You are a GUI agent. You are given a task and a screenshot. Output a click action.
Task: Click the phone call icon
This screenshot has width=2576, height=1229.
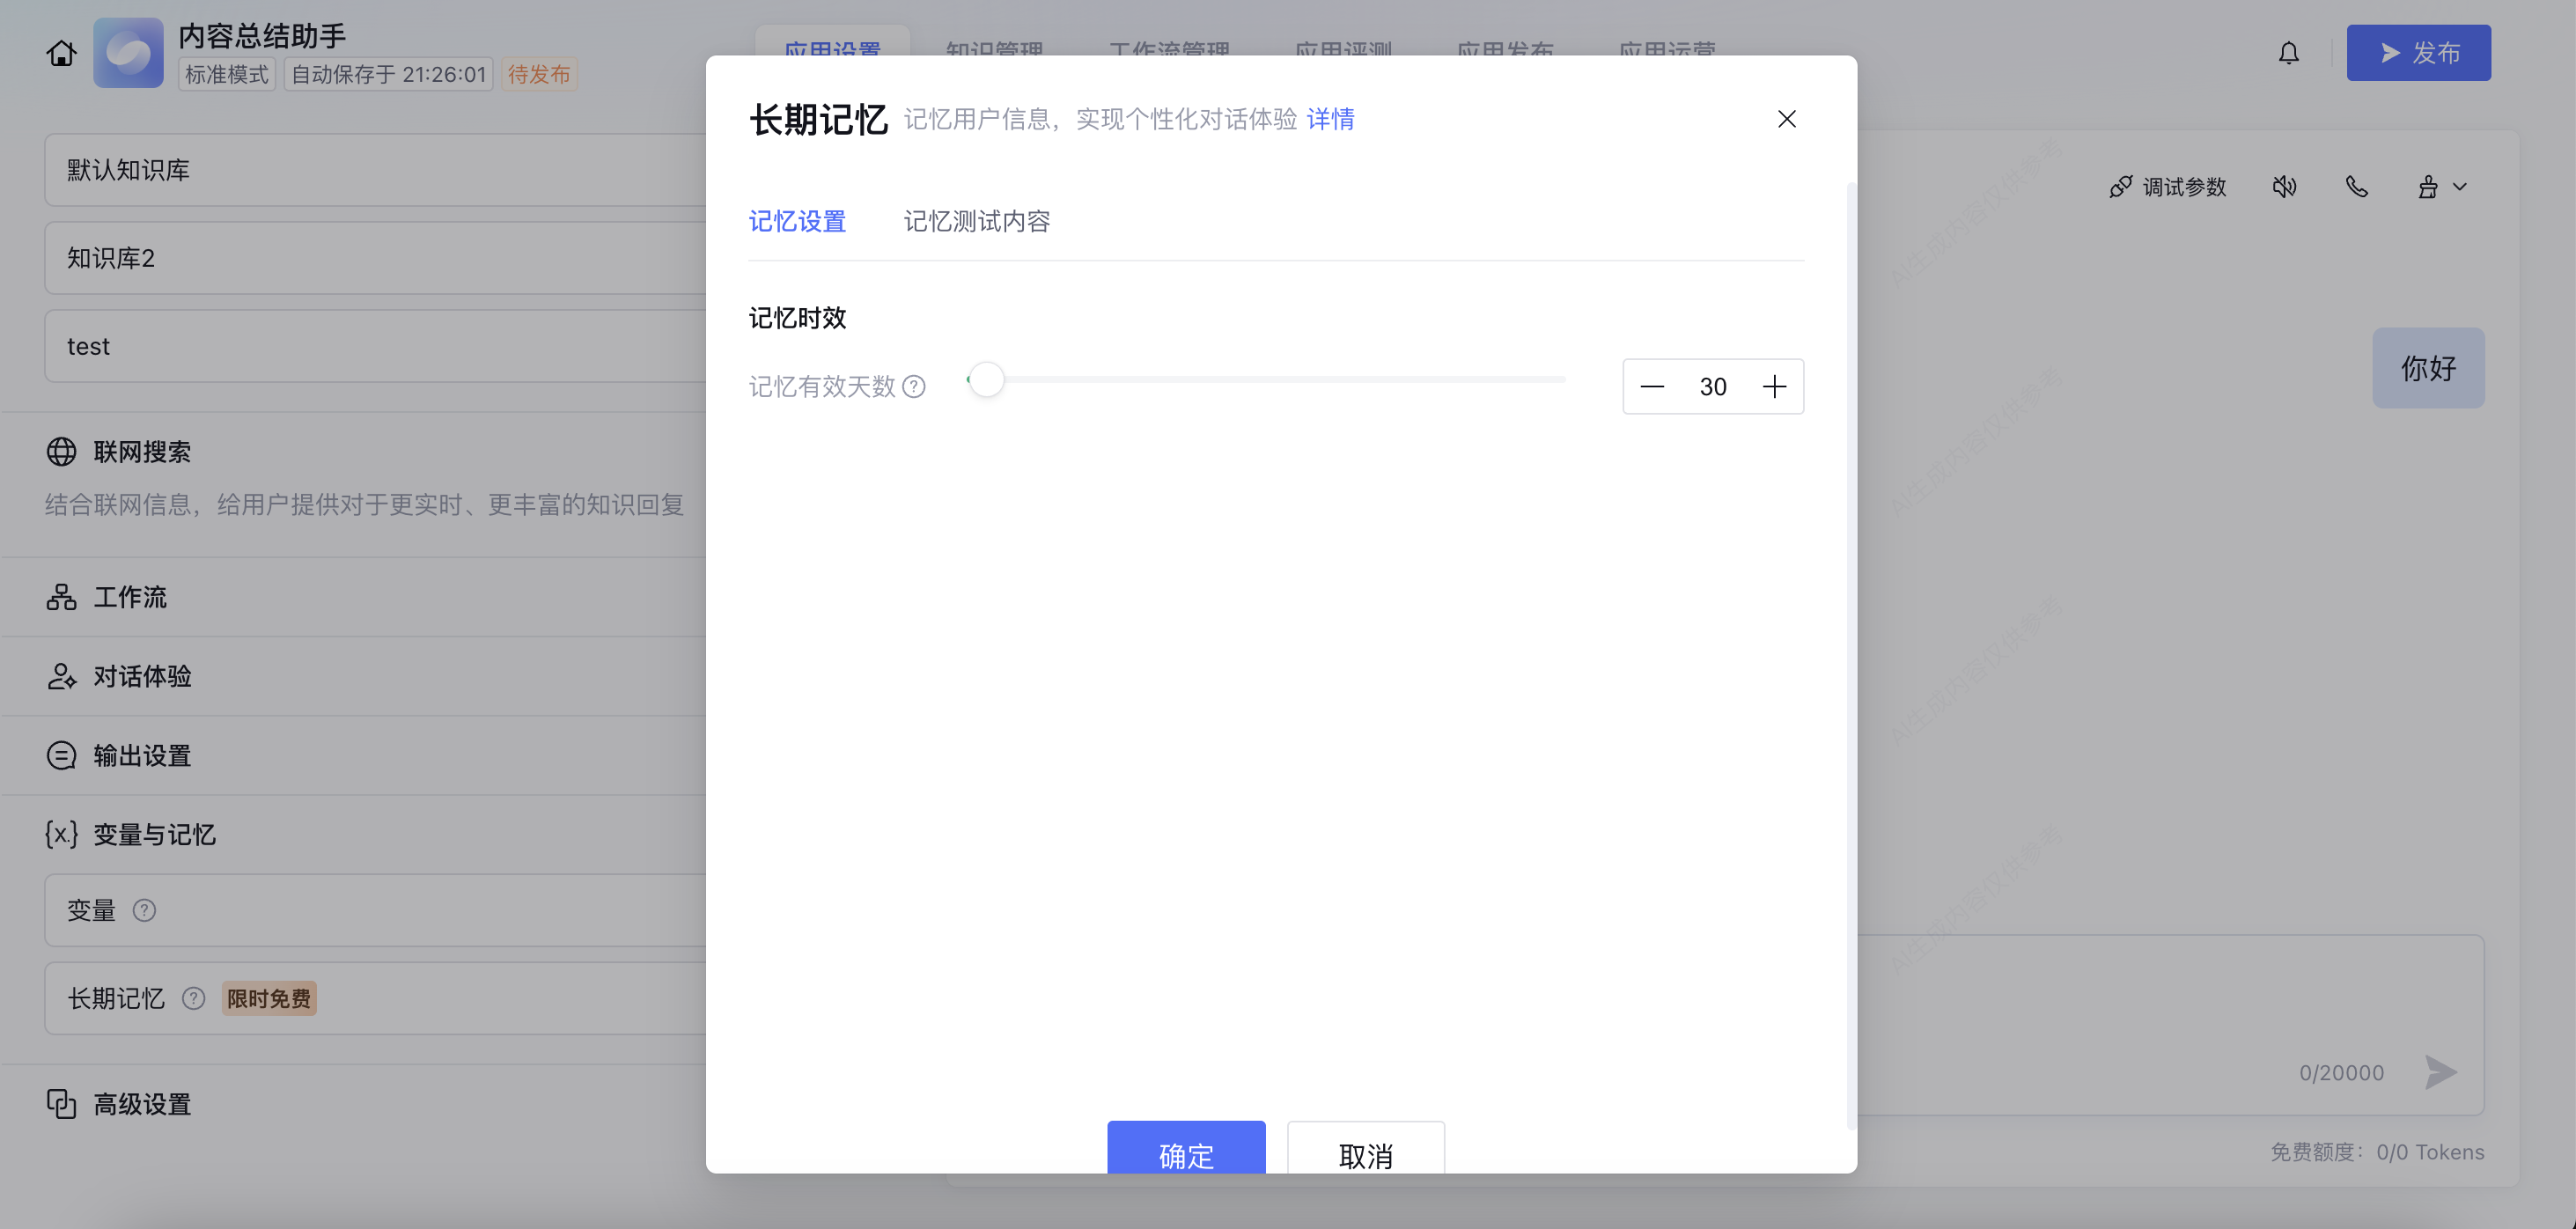tap(2356, 187)
